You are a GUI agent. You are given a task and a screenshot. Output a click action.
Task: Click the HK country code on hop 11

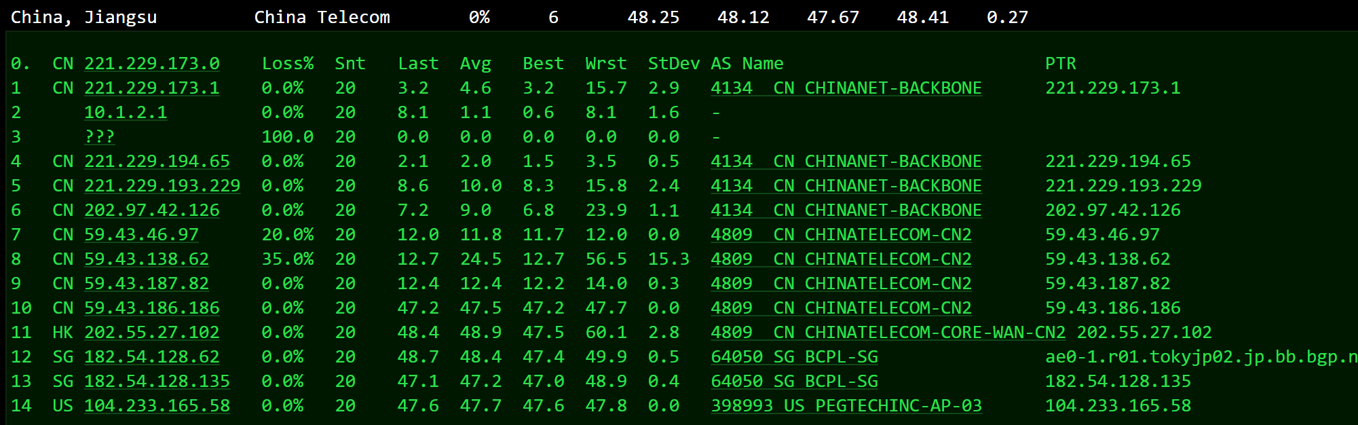[x=63, y=333]
